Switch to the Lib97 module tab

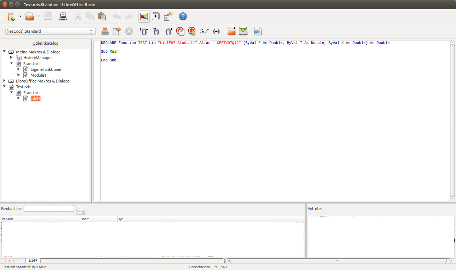point(33,261)
